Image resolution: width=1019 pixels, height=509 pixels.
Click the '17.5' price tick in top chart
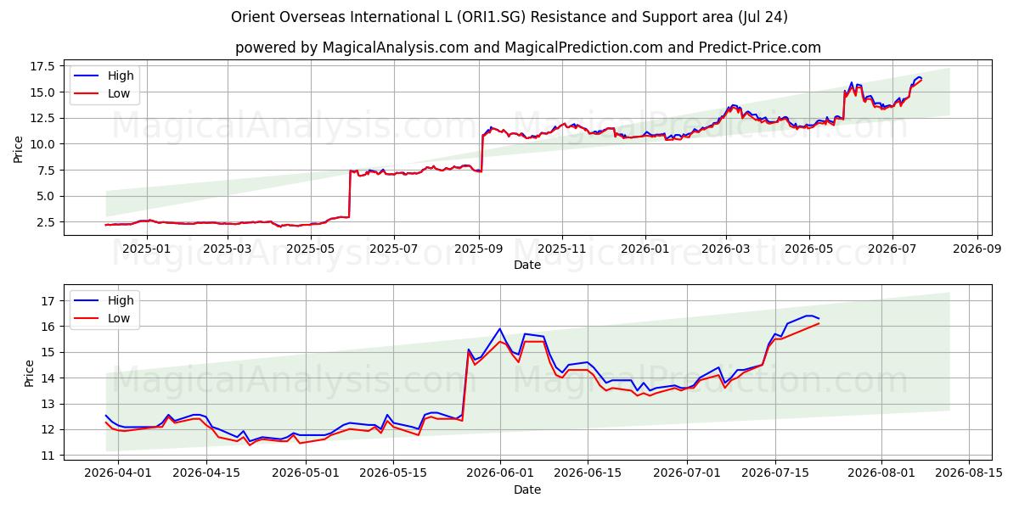click(44, 66)
